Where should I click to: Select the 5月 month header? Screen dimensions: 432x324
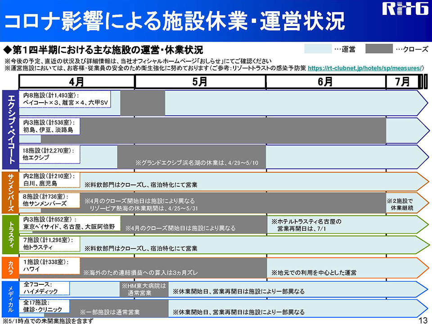(200, 82)
